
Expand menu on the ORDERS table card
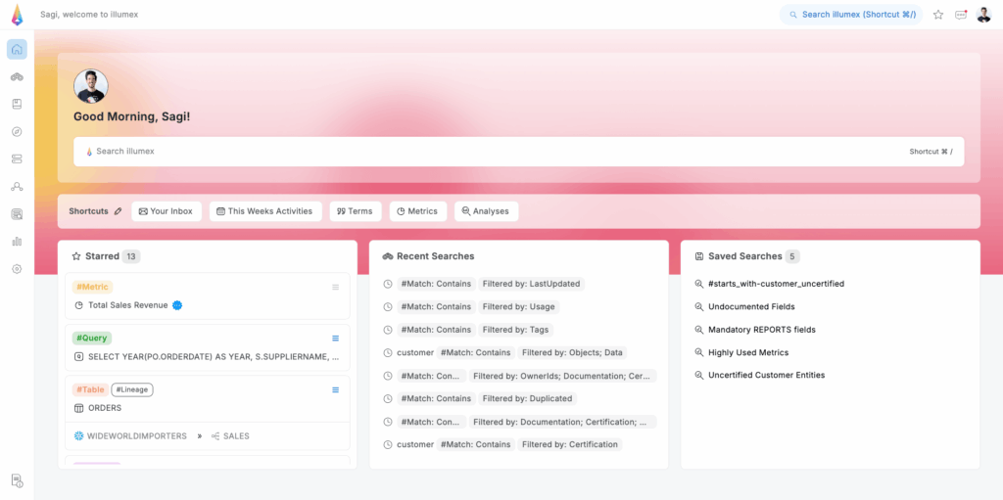coord(335,389)
